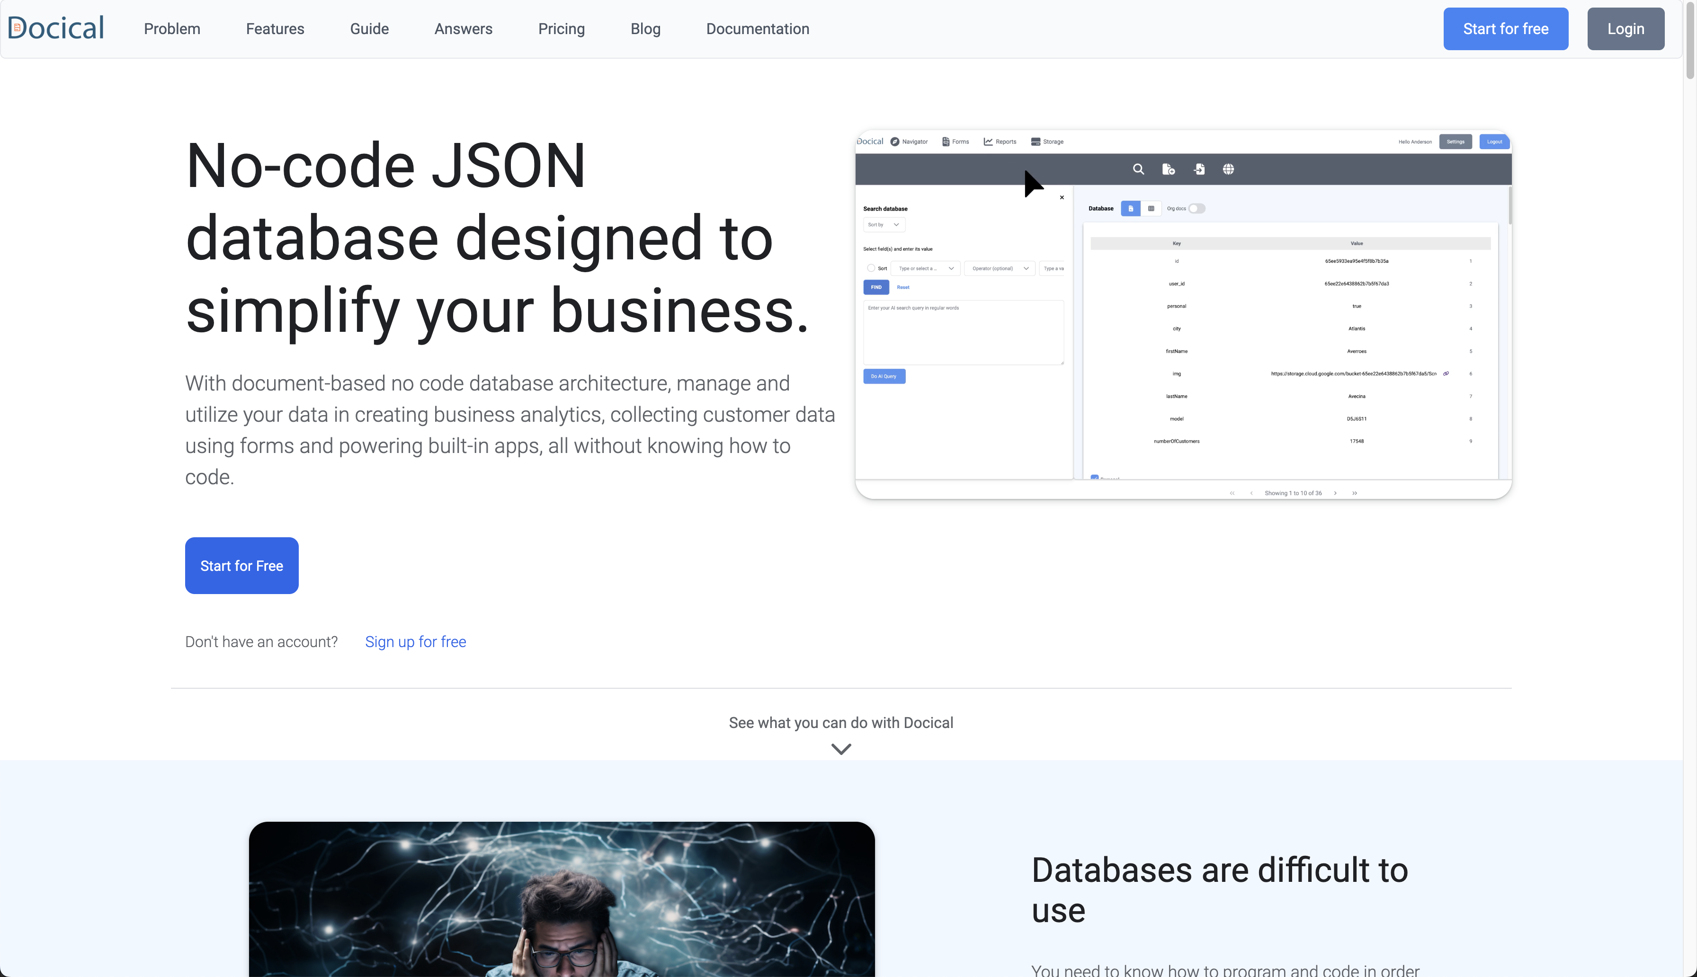The image size is (1697, 977).
Task: Open the Pricing page
Action: point(561,29)
